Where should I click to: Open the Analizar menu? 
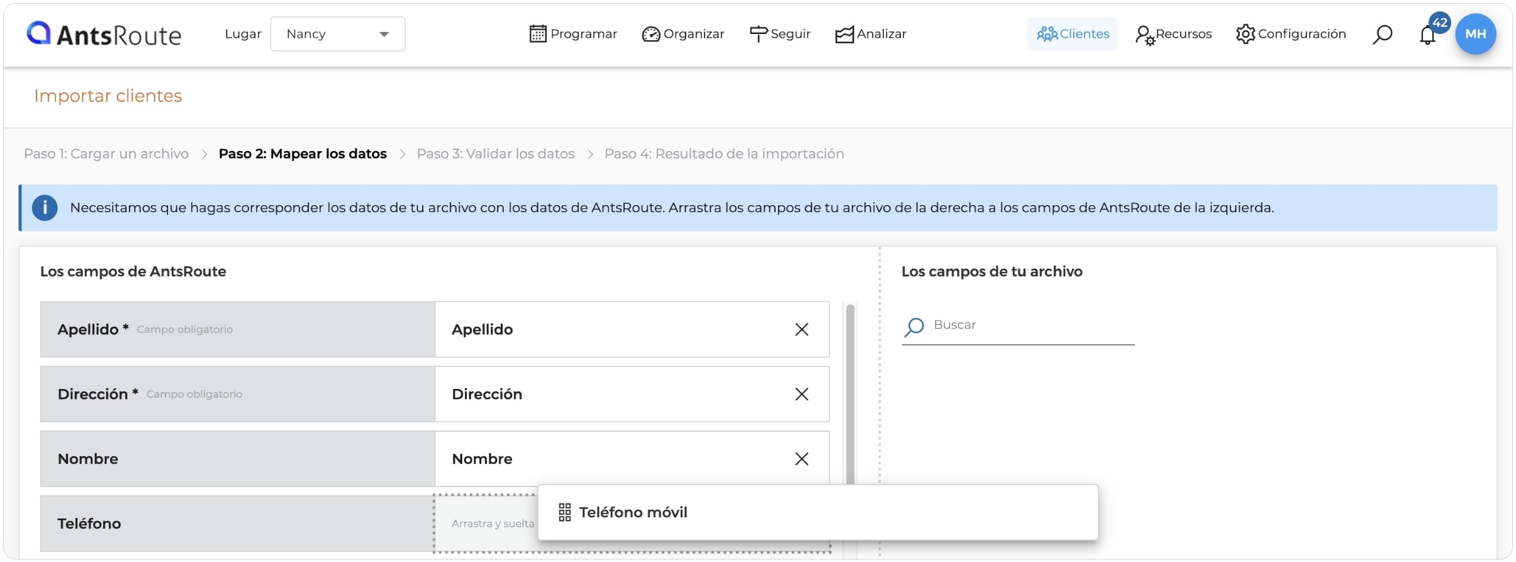tap(871, 34)
